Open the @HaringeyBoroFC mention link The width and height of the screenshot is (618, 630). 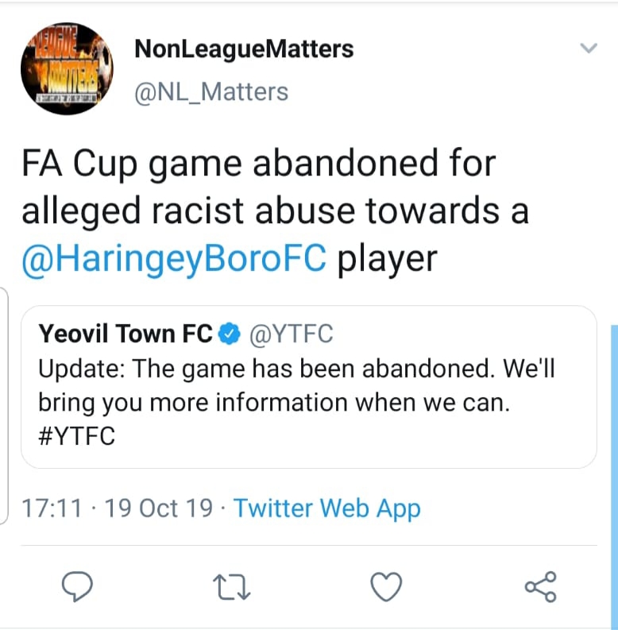pos(174,258)
